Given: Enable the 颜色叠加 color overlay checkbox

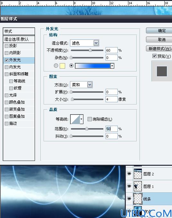Looking at the screenshot, I should pyautogui.click(x=6, y=102).
